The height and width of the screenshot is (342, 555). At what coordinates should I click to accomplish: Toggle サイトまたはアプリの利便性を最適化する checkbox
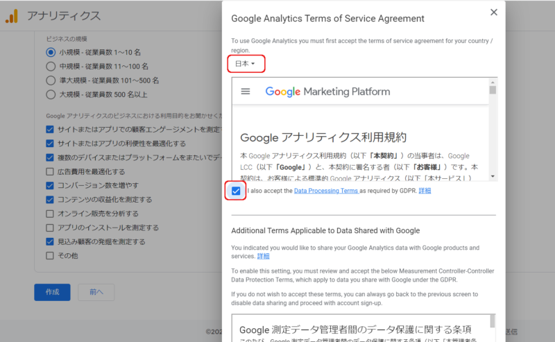[x=50, y=144]
